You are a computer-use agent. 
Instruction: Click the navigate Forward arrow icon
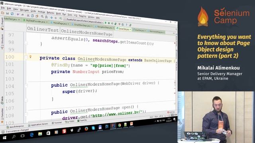pos(56,18)
